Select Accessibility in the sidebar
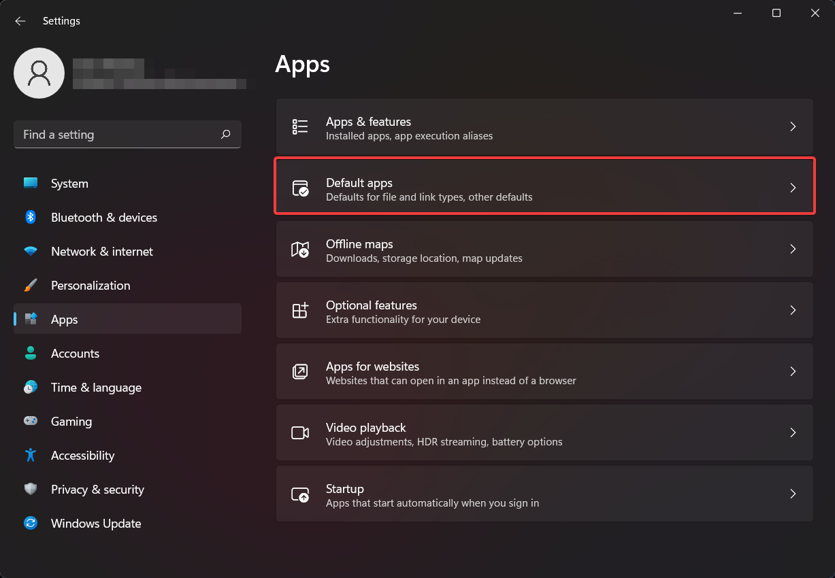 pyautogui.click(x=82, y=456)
